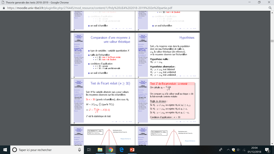Click text 'Hypothèse nulle :'
The width and height of the screenshot is (274, 154).
[159, 59]
